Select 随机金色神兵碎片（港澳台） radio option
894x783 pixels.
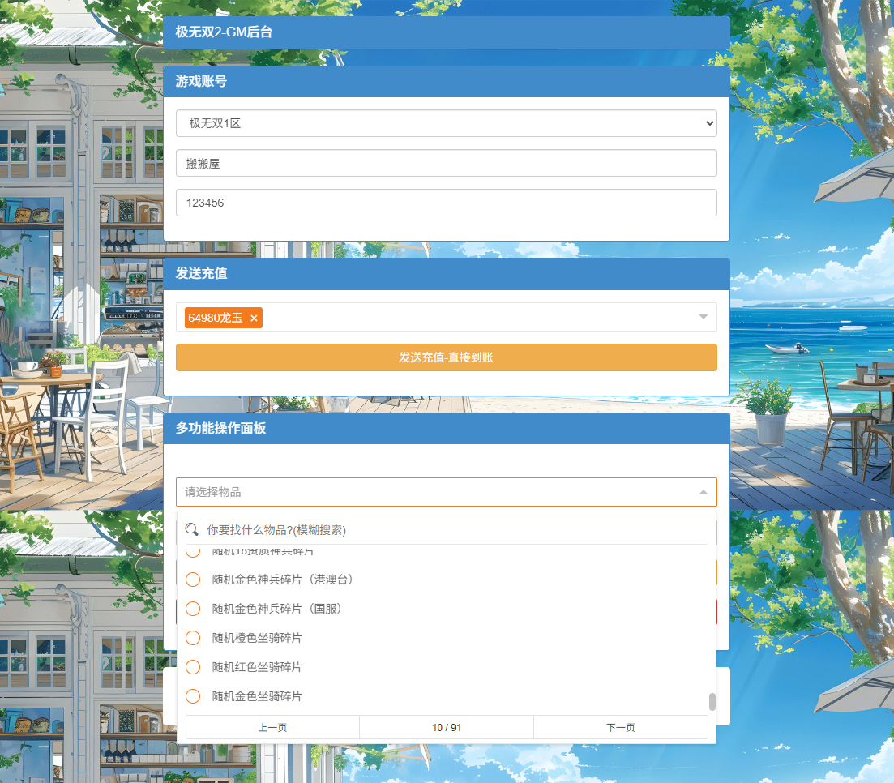(193, 580)
